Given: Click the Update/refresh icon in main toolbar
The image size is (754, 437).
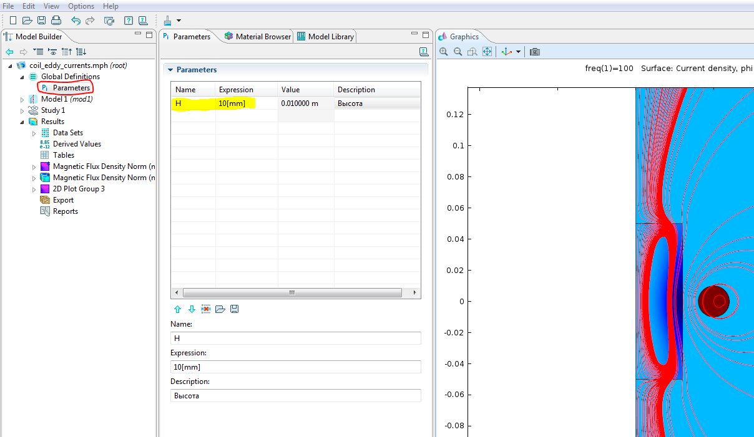Looking at the screenshot, I should (109, 21).
